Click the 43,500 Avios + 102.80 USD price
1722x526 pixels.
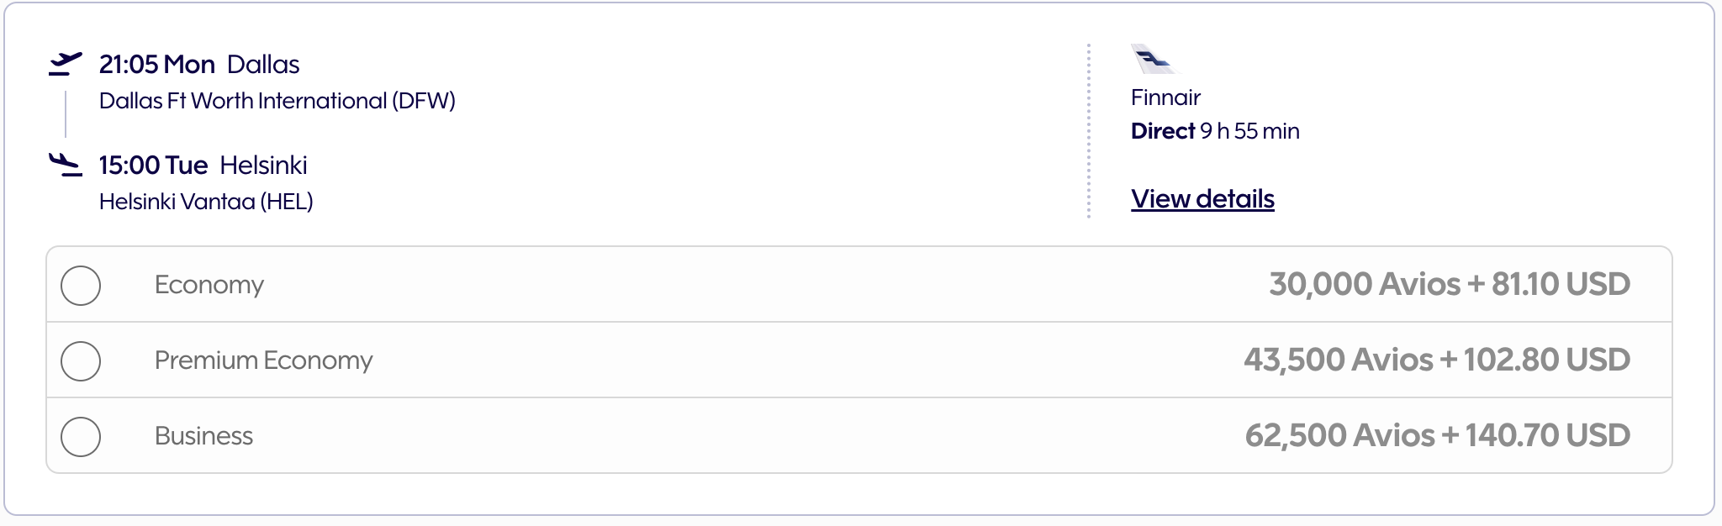1436,360
